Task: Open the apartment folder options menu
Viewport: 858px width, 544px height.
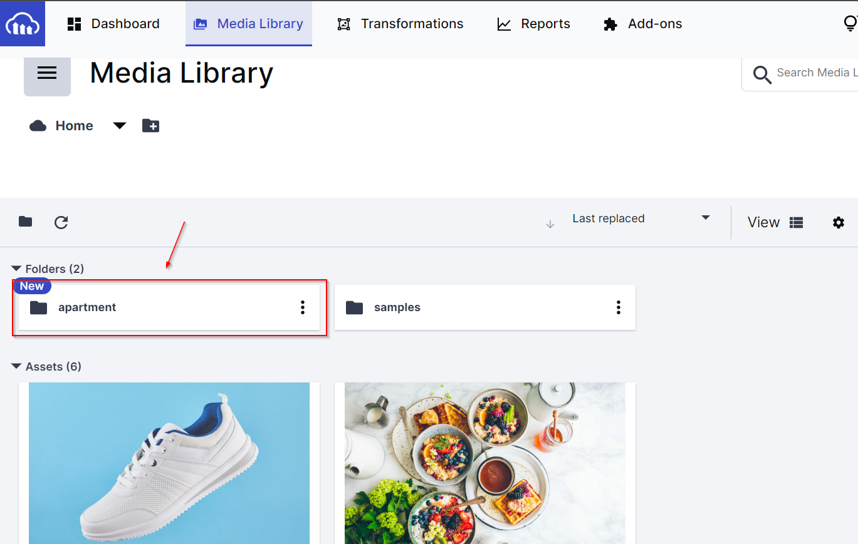Action: 303,307
